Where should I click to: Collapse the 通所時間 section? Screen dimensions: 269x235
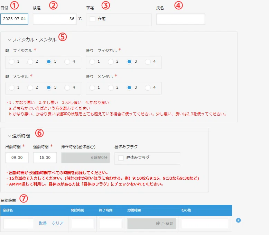(x=9, y=136)
